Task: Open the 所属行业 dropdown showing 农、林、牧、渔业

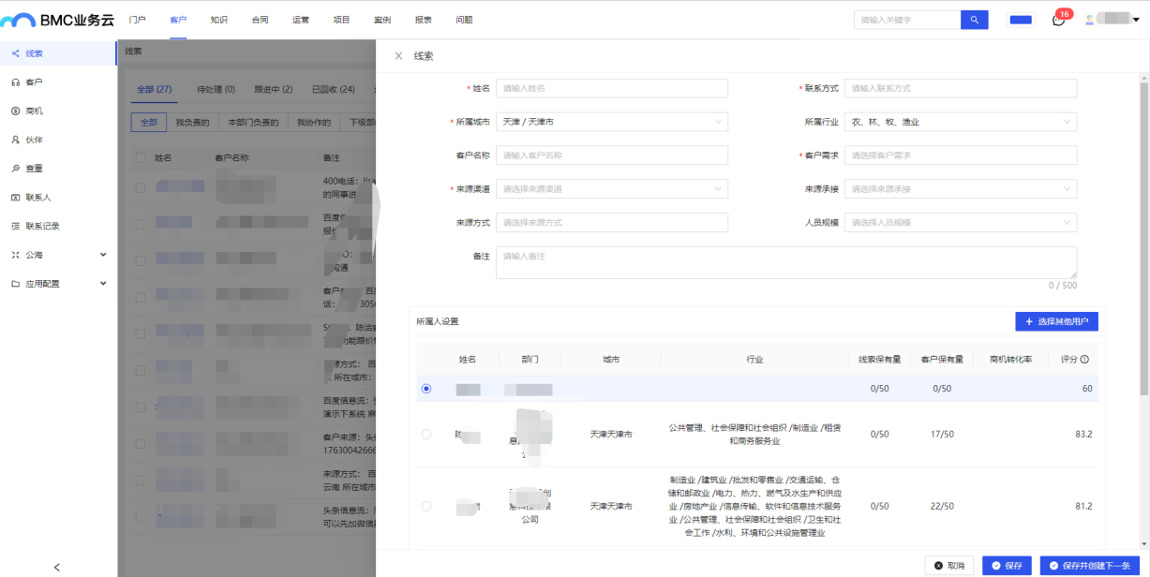Action: pyautogui.click(x=961, y=122)
